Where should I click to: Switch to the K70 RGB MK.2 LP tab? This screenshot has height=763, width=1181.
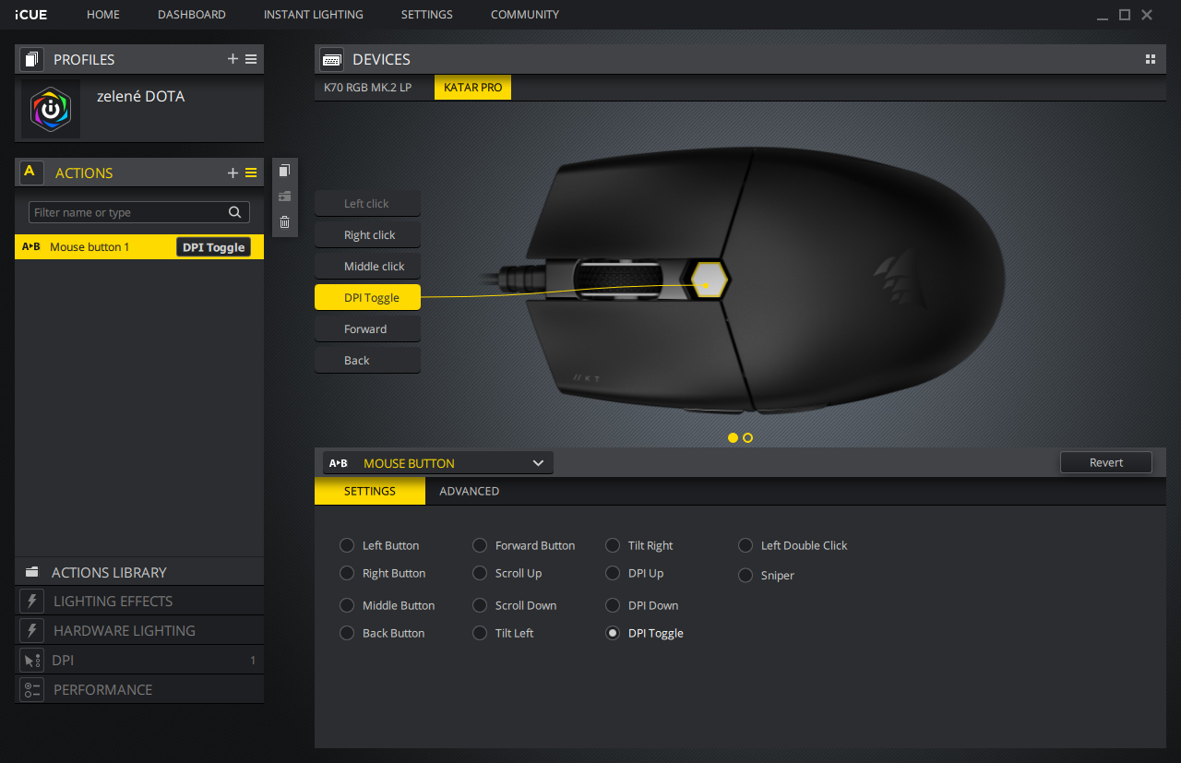tap(368, 88)
